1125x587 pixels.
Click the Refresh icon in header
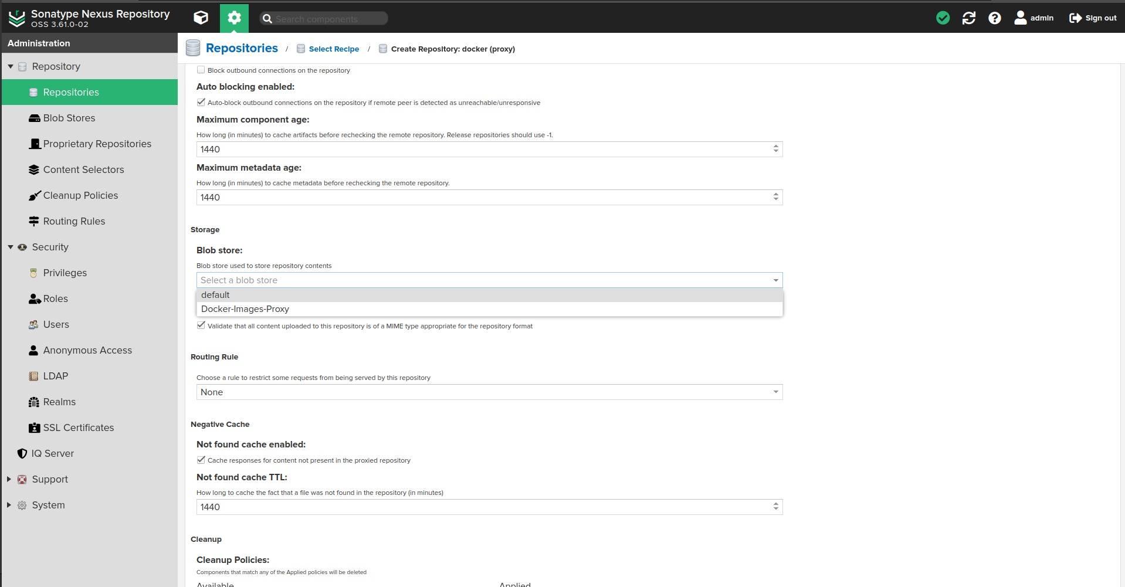pos(968,18)
